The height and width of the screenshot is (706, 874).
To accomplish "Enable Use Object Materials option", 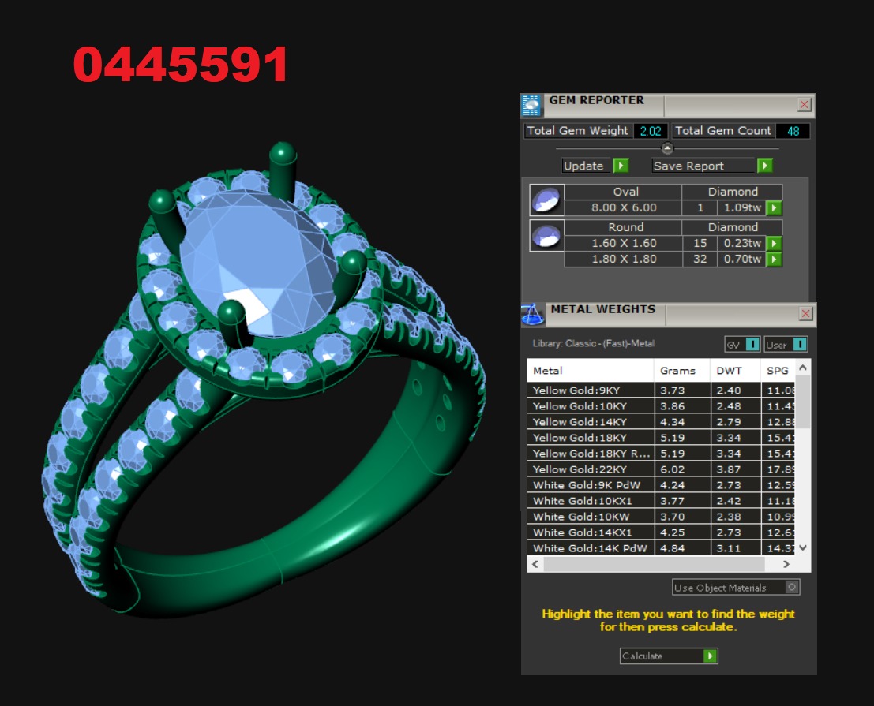I will (792, 587).
